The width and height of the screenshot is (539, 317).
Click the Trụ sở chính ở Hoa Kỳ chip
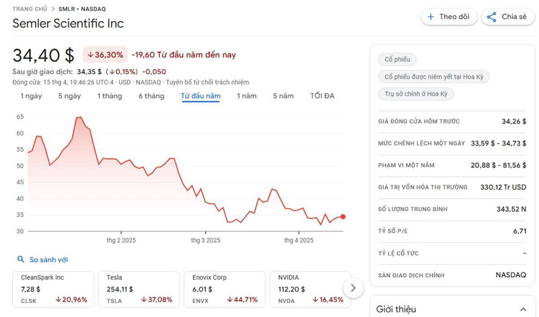coord(416,94)
